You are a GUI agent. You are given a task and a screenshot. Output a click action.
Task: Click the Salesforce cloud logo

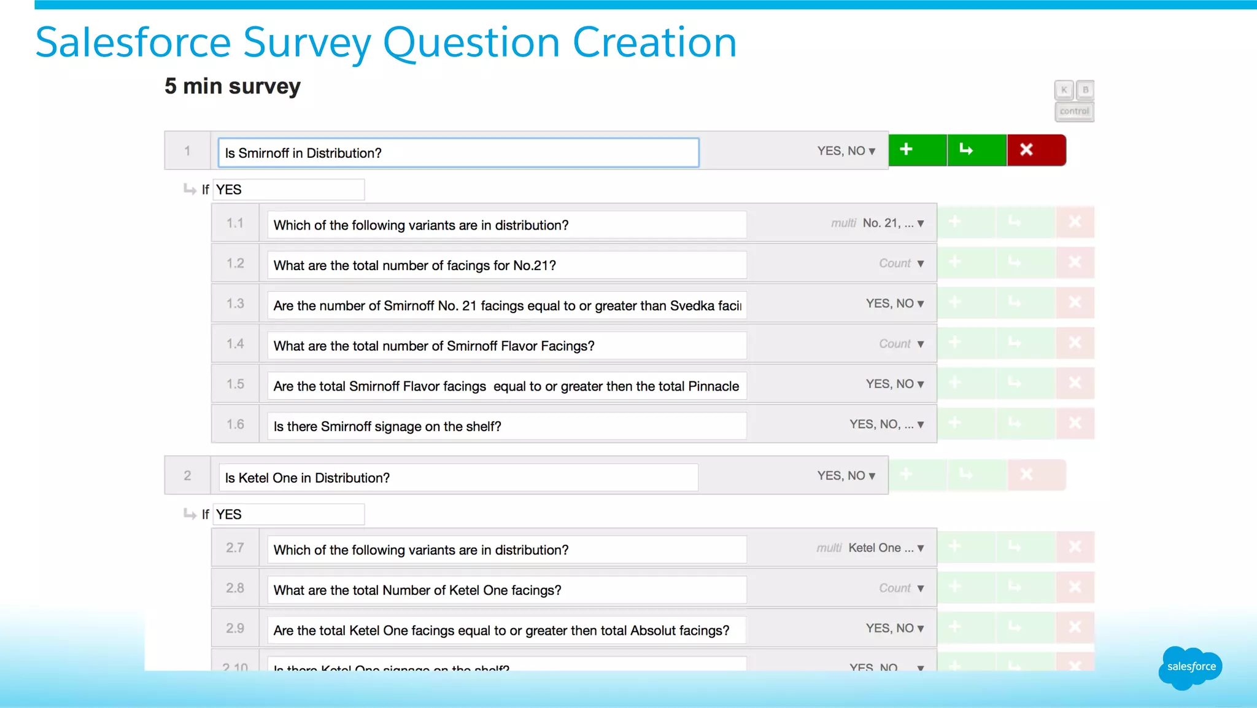[x=1191, y=667]
